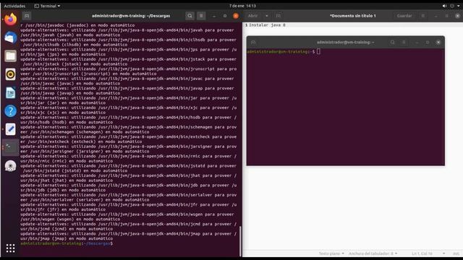
Task: Maximize the small terminal window
Action: click(428, 43)
